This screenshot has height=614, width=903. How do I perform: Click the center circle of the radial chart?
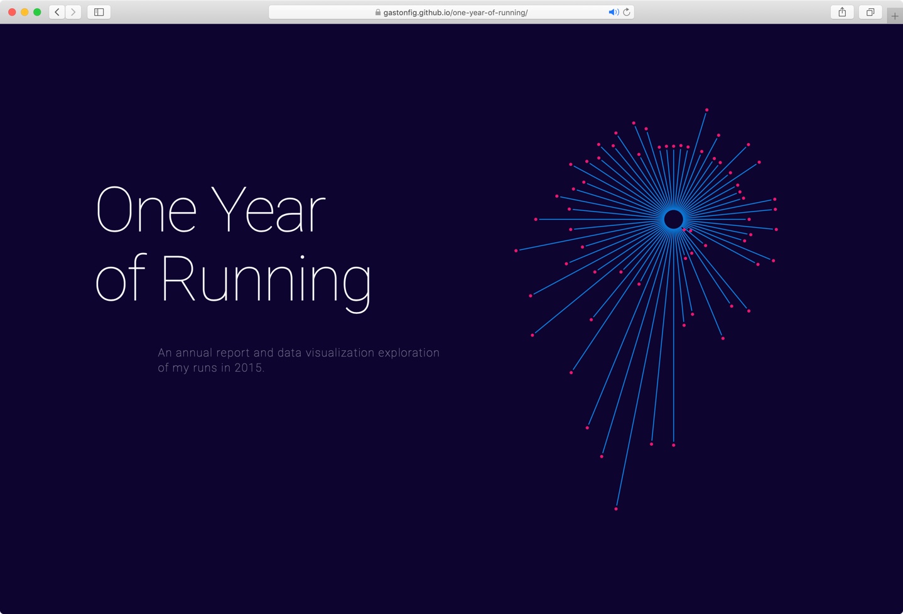click(673, 219)
